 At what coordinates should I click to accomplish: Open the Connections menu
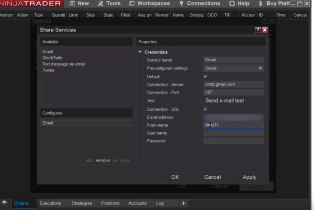coord(199,3)
